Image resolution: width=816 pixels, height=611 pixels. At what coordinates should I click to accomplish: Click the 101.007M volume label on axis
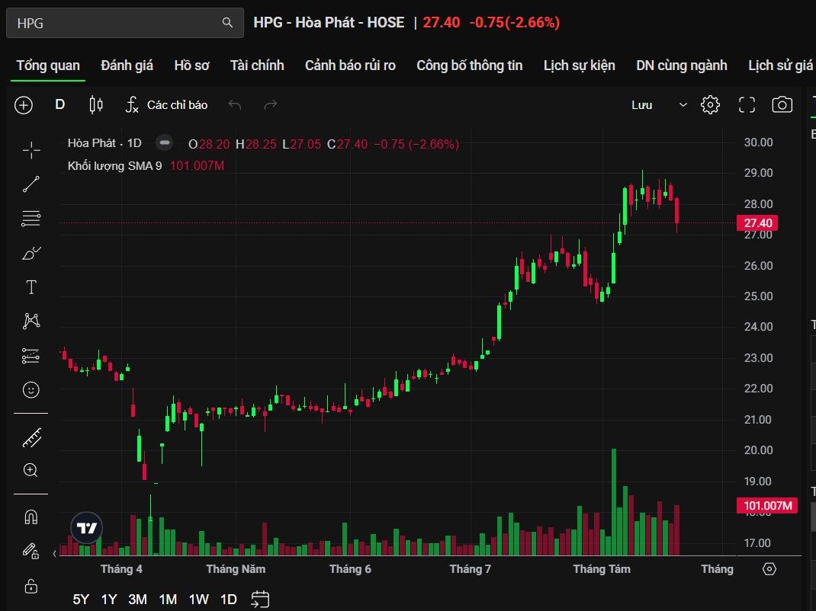767,505
